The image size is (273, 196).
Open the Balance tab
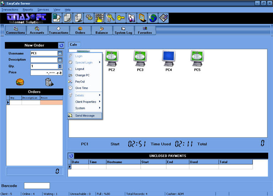pos(102,30)
